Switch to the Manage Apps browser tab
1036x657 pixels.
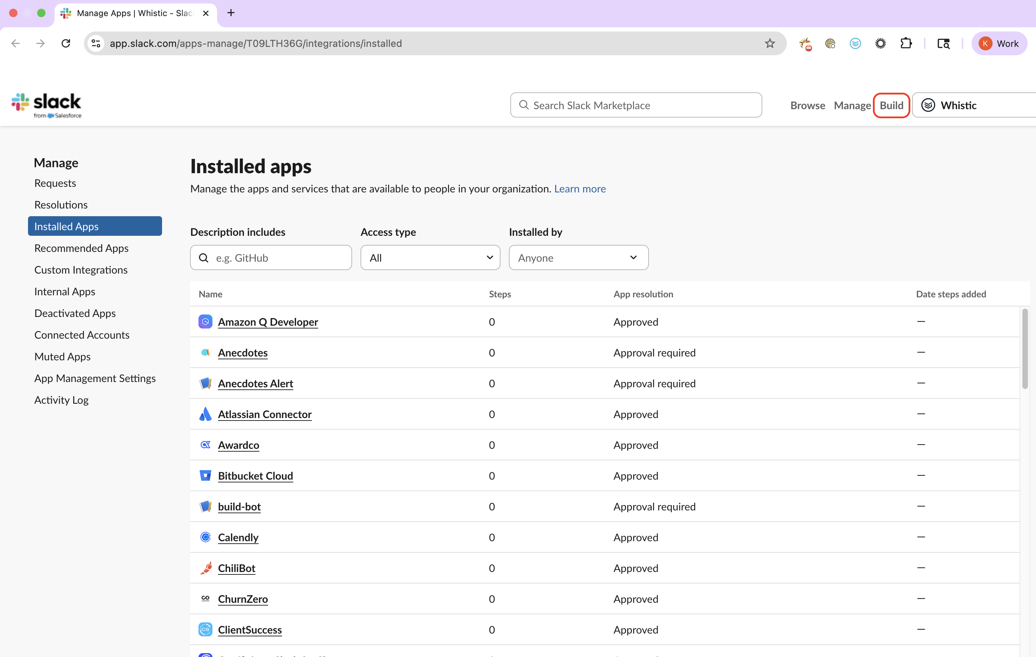[135, 13]
